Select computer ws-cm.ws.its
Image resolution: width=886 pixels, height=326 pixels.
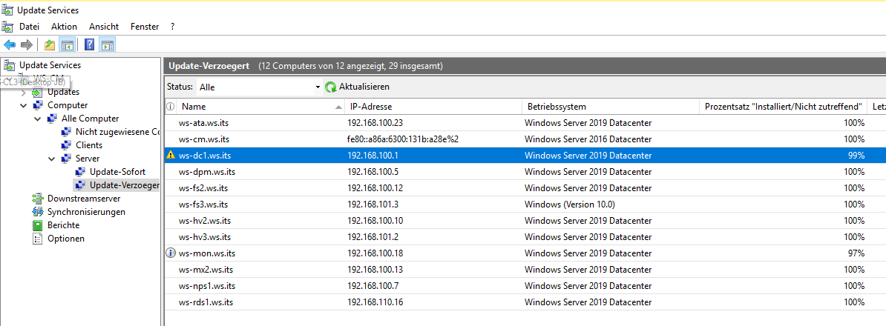point(203,139)
